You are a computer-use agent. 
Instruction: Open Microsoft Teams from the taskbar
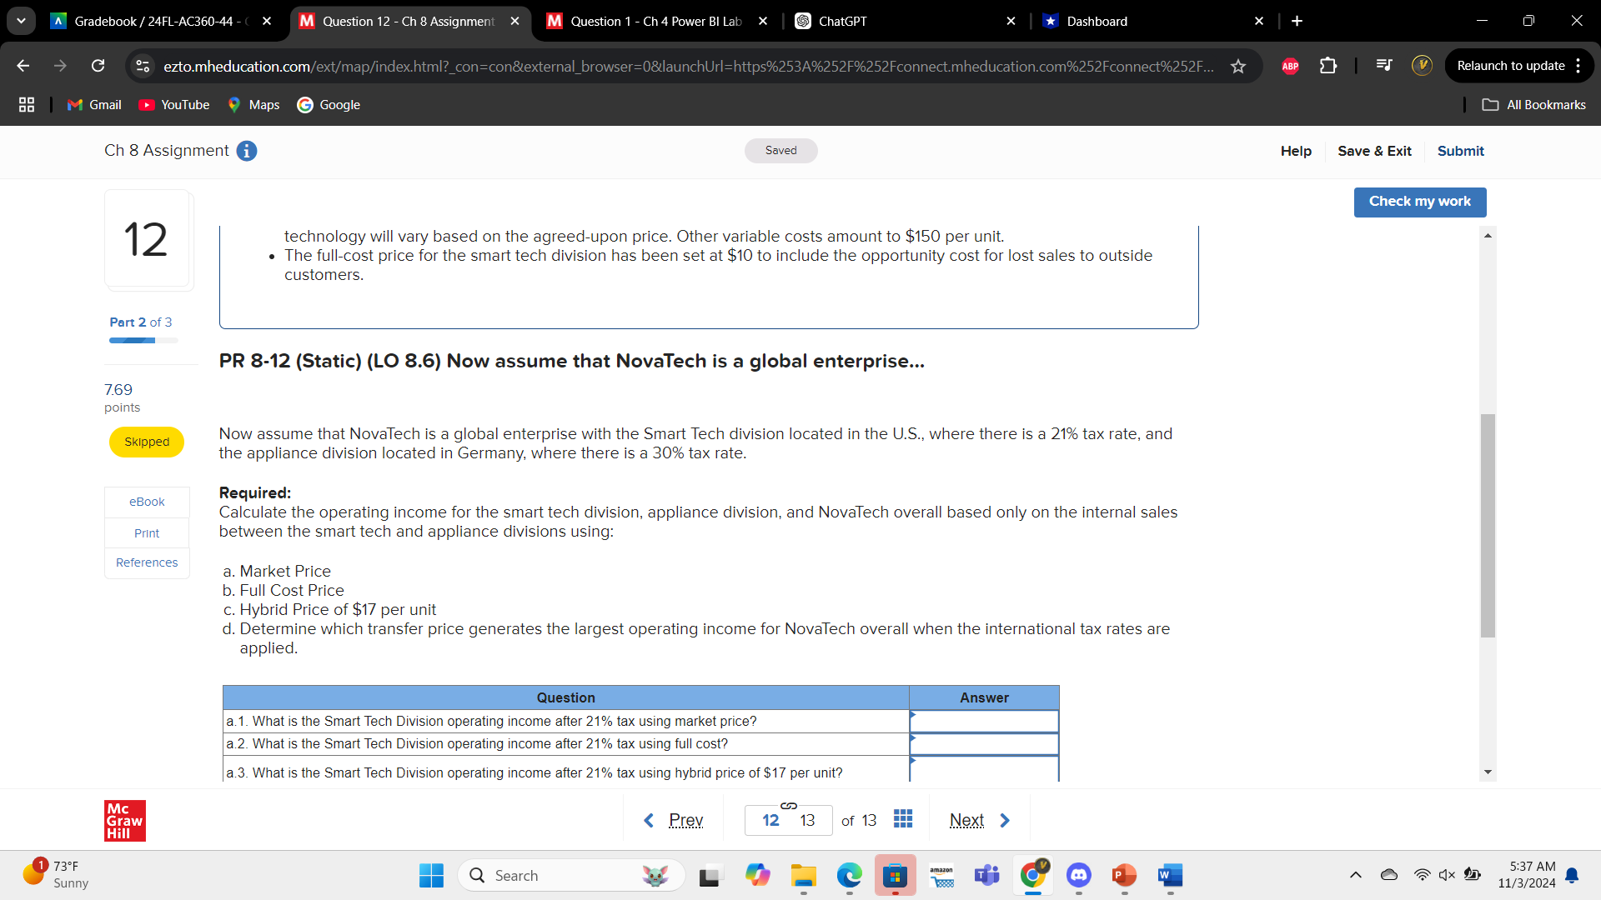986,876
